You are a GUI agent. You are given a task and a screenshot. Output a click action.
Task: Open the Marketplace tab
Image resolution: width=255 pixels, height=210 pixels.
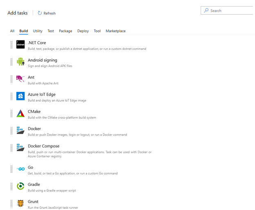(x=116, y=31)
